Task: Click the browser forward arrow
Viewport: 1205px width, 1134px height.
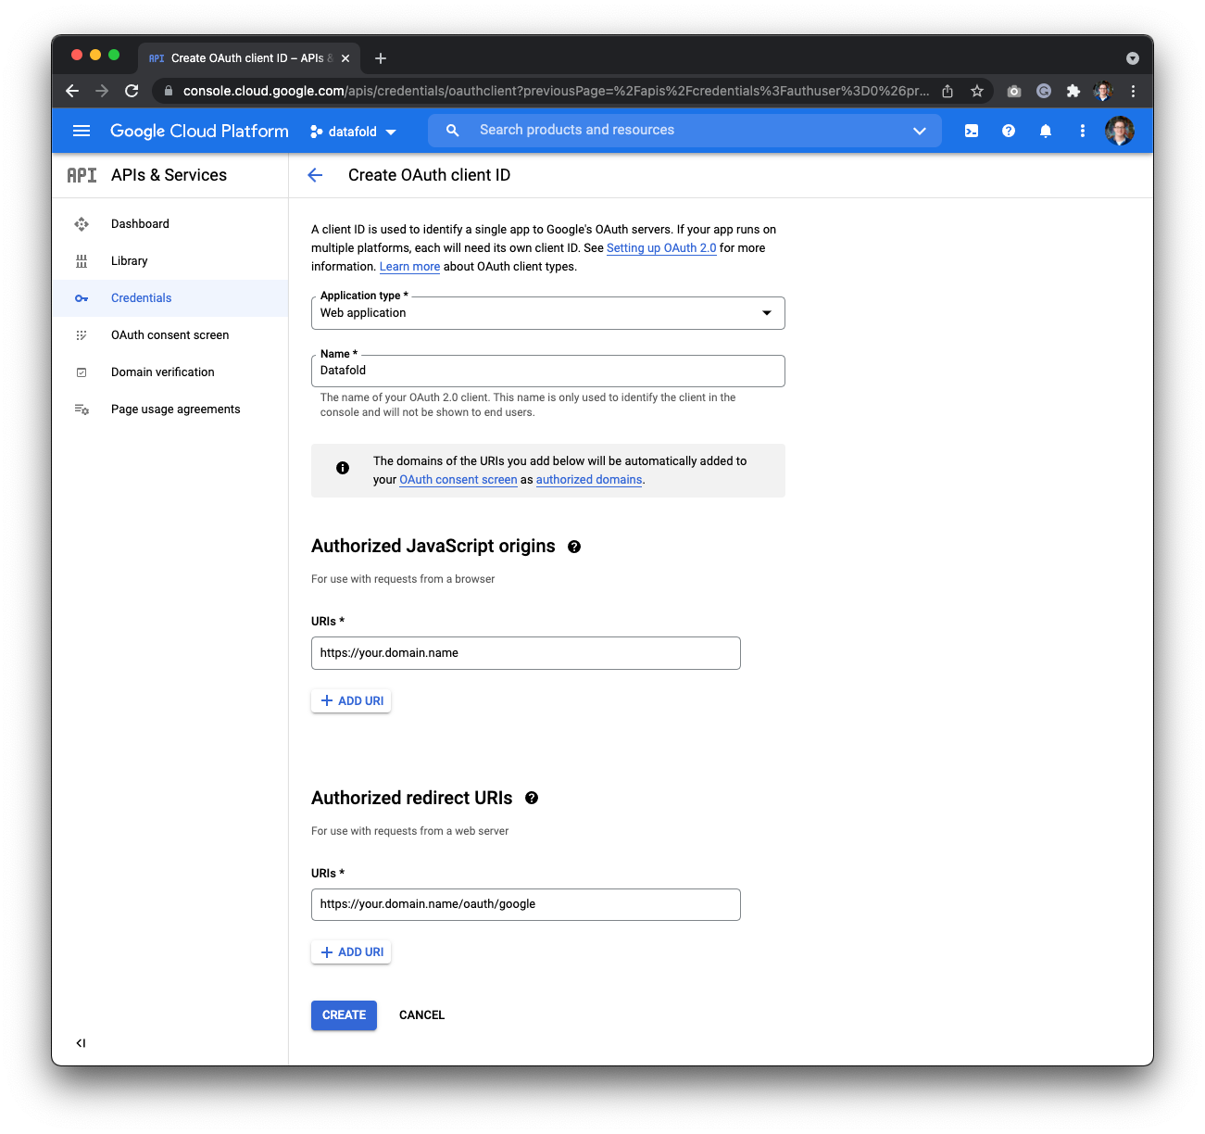Action: click(x=102, y=91)
